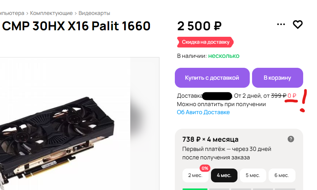Select the 4 мес. installment option

tap(224, 175)
